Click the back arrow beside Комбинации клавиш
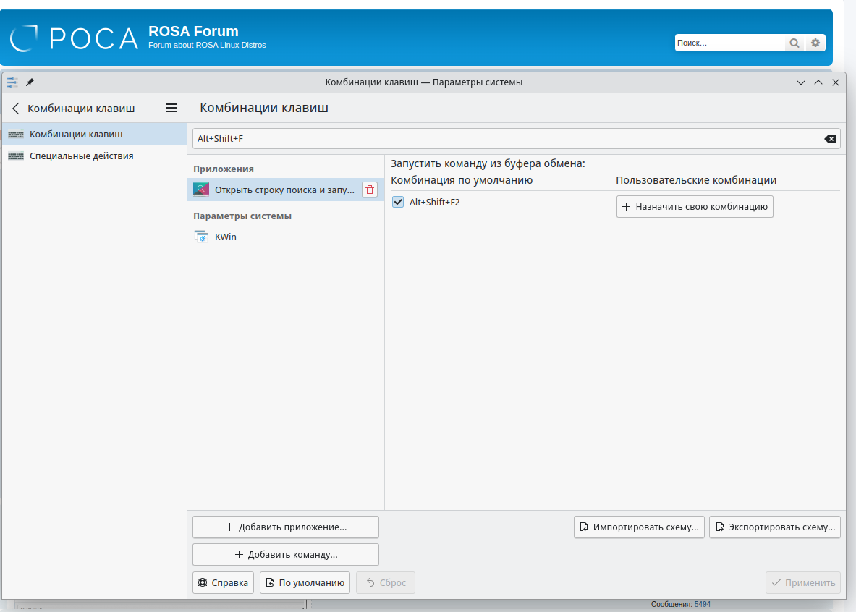The height and width of the screenshot is (612, 856). (x=16, y=109)
